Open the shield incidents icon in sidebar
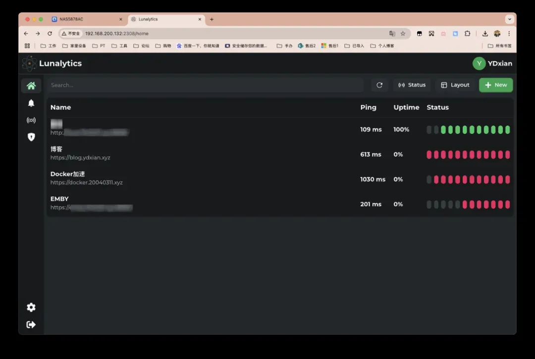Image resolution: width=535 pixels, height=359 pixels. coord(31,137)
